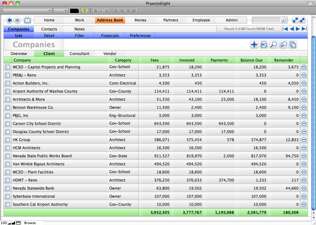Image resolution: width=316 pixels, height=225 pixels.
Task: Go to the next record
Action: [298, 29]
